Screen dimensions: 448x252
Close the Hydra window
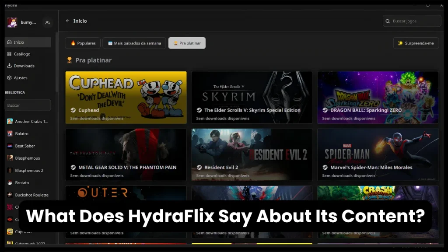coord(441,5)
